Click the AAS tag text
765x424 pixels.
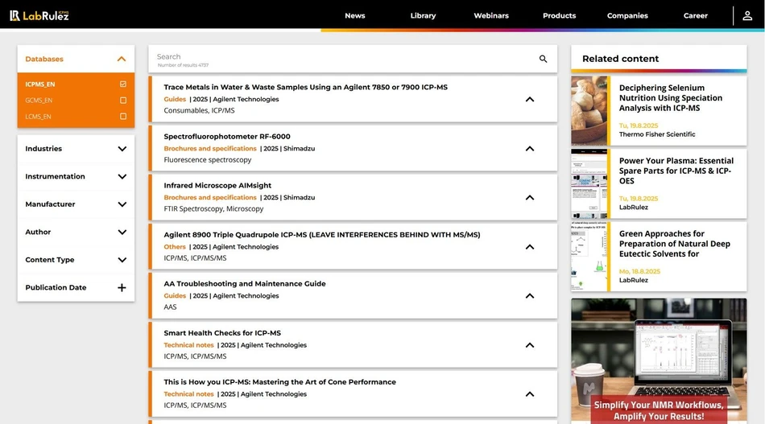(170, 307)
